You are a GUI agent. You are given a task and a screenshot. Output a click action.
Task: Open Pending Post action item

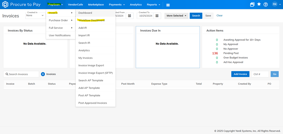click(x=231, y=53)
